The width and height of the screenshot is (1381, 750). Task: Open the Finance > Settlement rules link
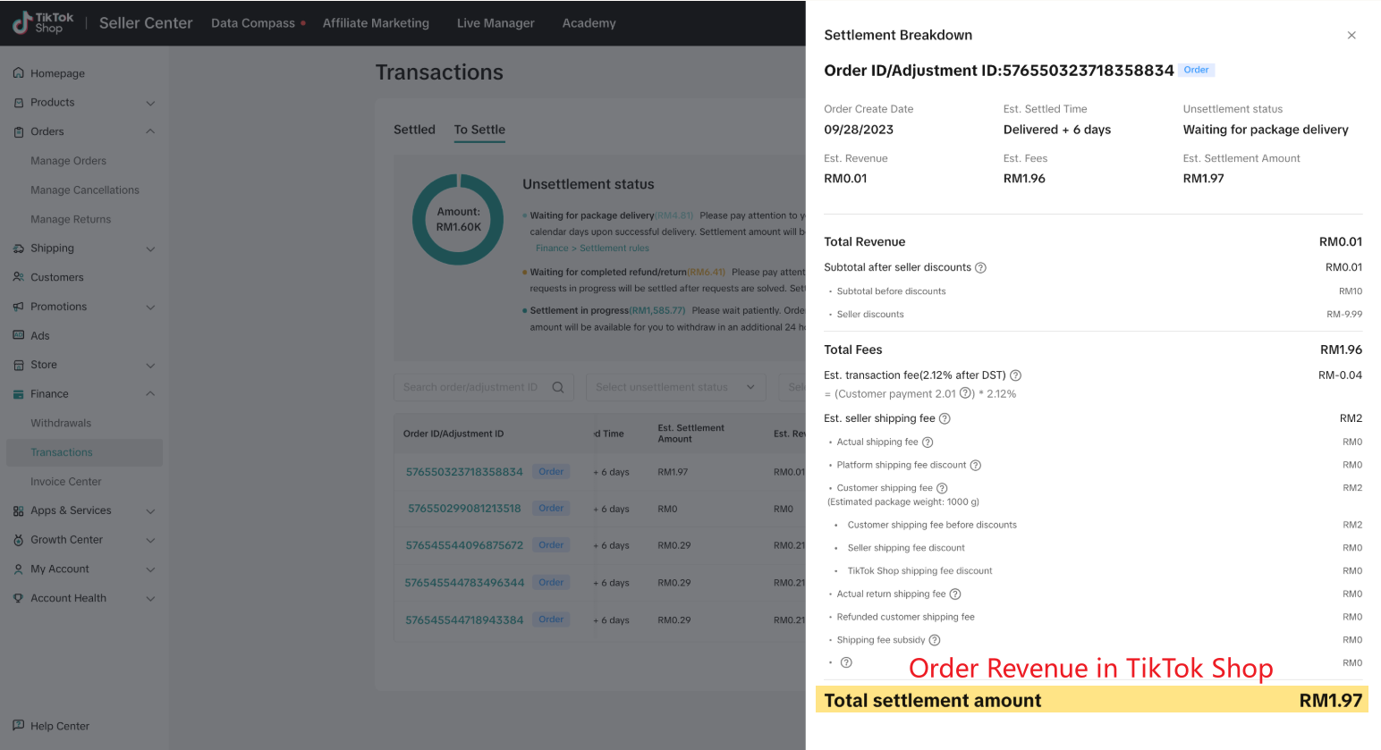pos(592,249)
